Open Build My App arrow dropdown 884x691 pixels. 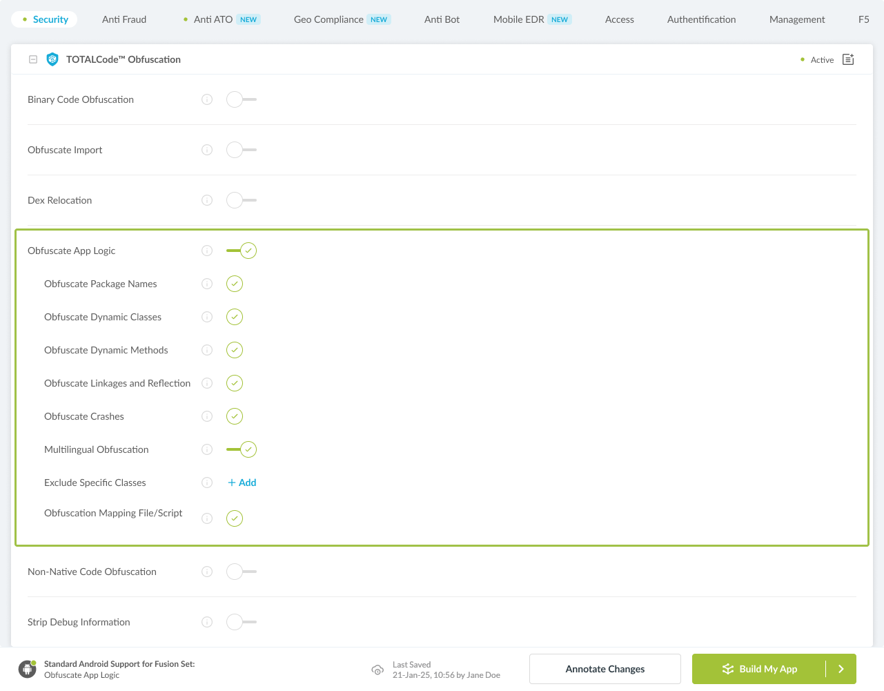tap(841, 669)
